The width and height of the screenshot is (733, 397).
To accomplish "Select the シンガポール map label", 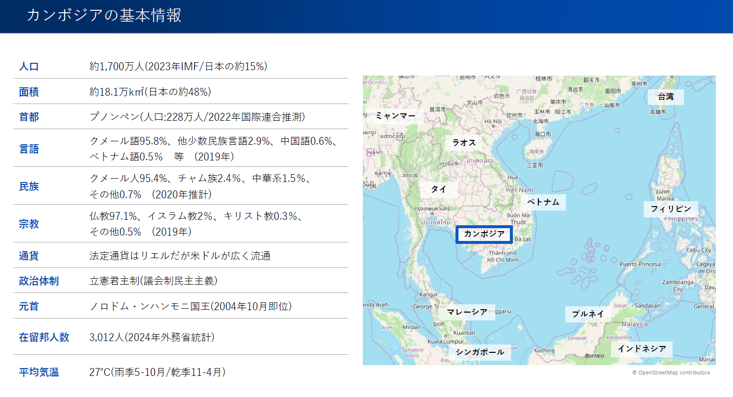I will (x=480, y=352).
